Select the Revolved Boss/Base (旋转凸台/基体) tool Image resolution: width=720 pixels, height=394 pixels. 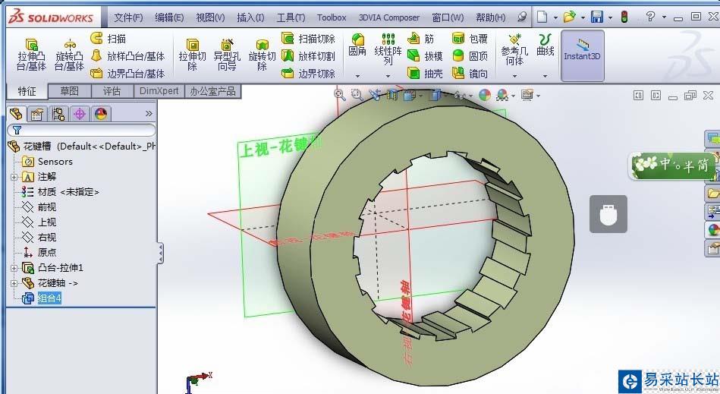click(x=69, y=54)
